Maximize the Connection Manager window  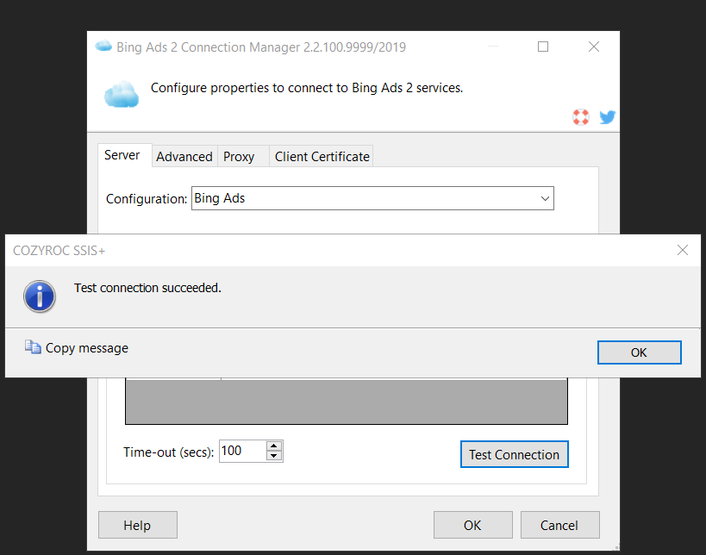point(543,47)
